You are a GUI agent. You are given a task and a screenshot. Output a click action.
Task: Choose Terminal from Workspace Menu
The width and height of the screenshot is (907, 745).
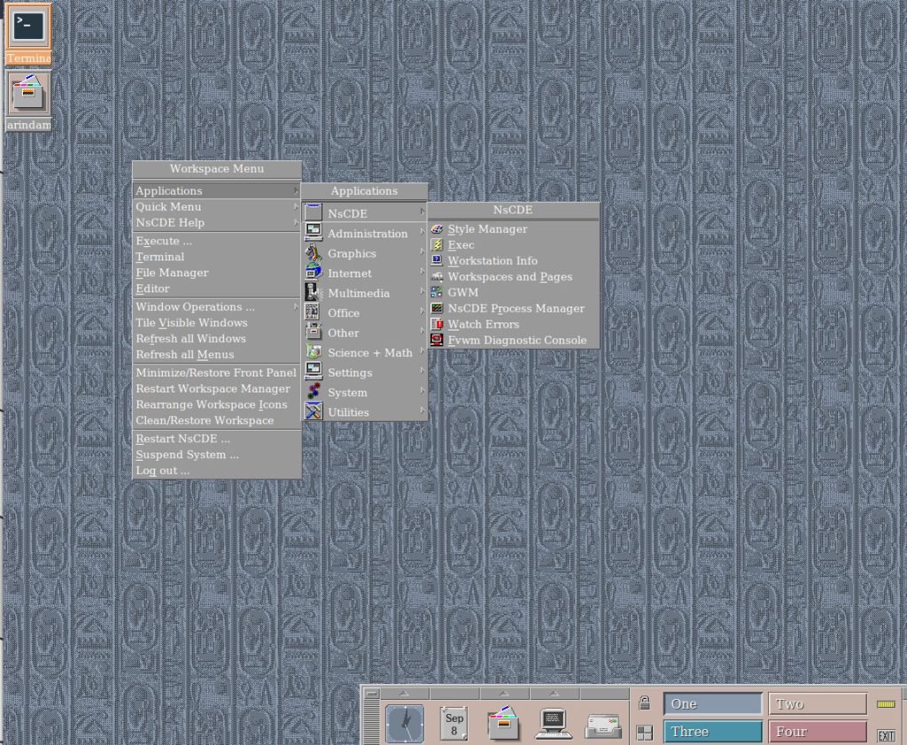click(x=217, y=257)
